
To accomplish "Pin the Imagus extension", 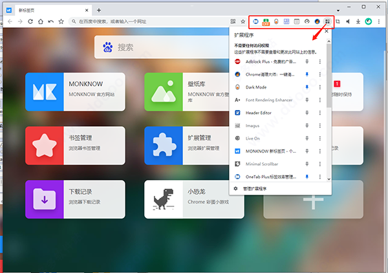I will 307,126.
